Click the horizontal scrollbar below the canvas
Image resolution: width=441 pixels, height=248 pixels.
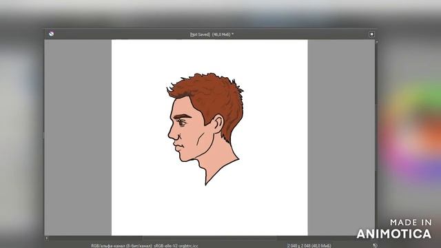(209, 238)
